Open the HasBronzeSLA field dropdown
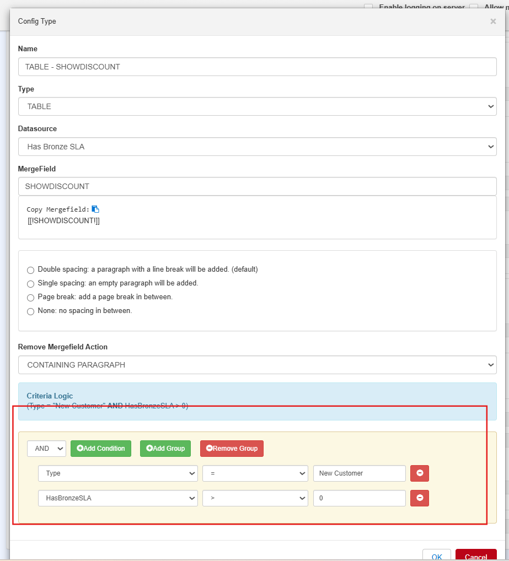This screenshot has width=509, height=561. click(118, 498)
